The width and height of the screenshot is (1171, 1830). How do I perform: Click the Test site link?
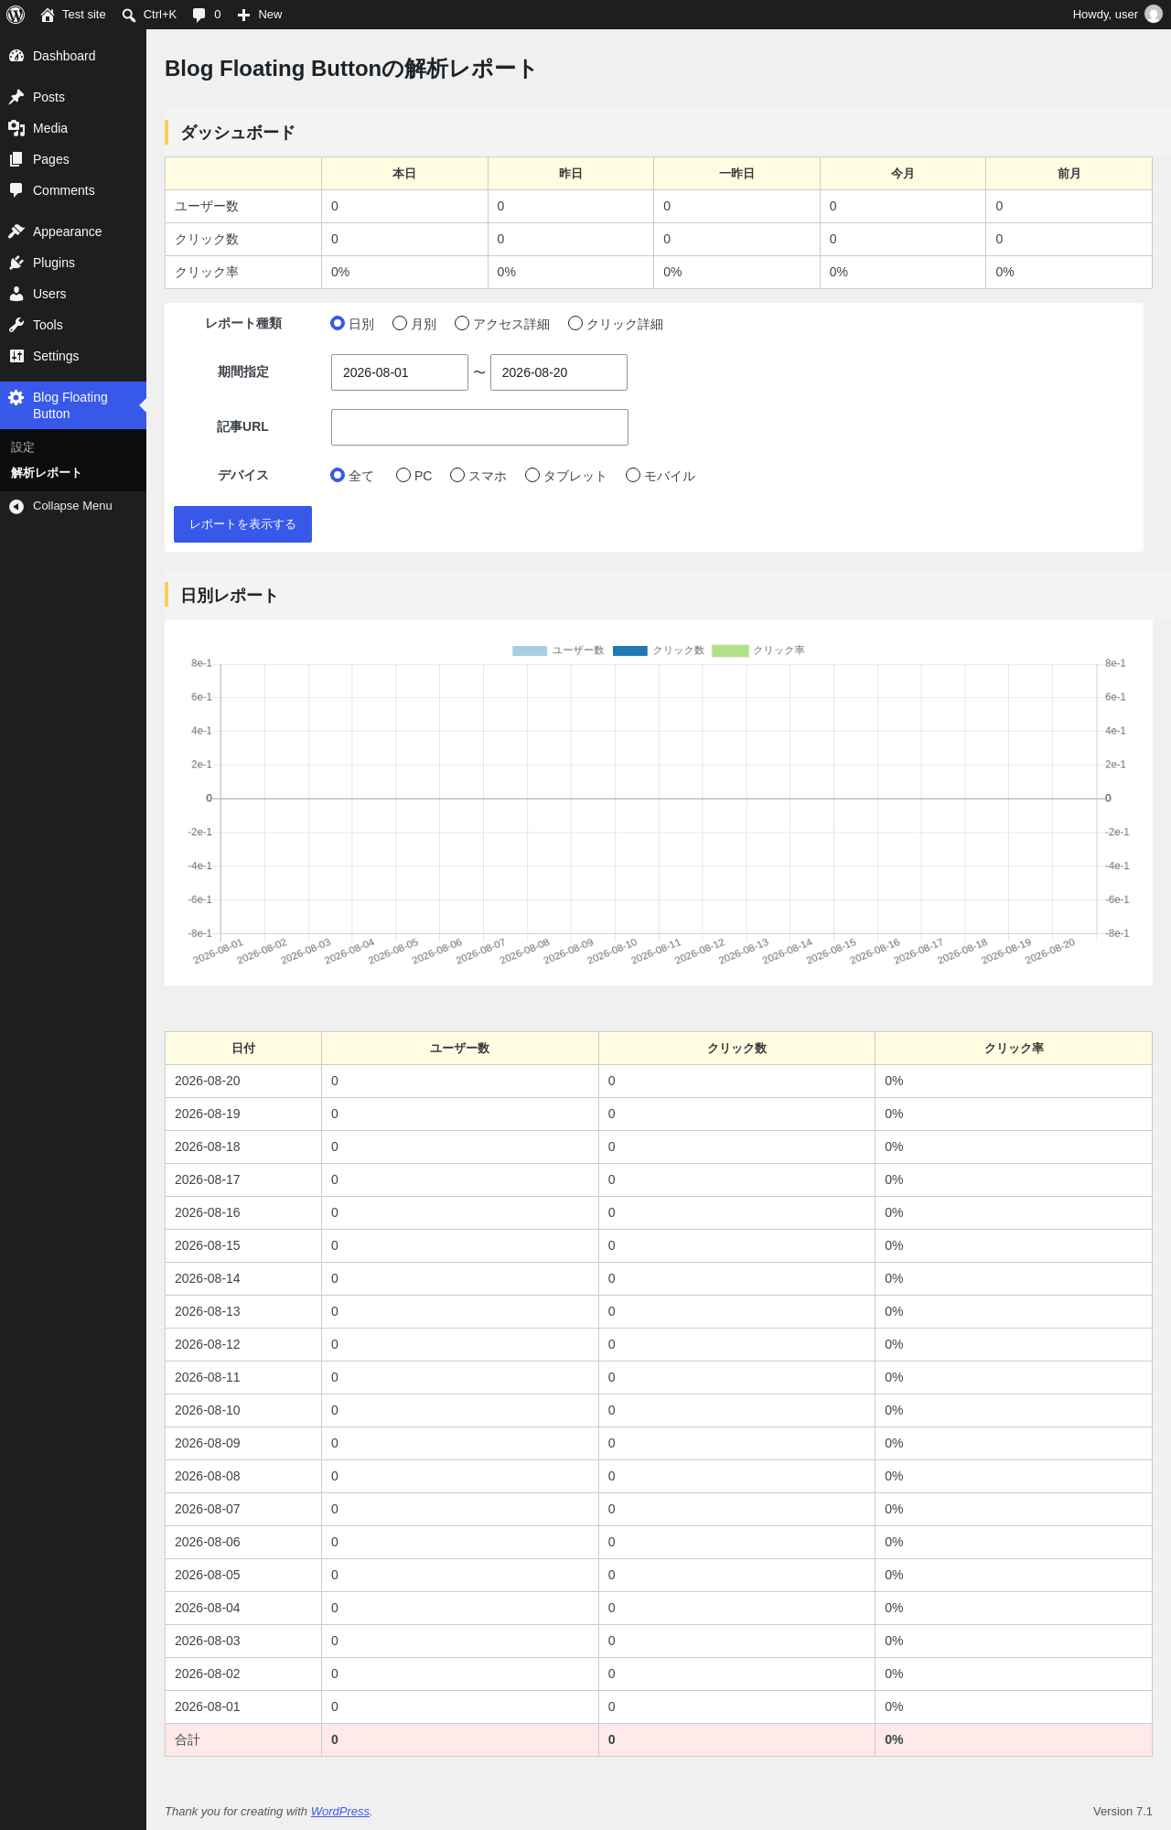[x=73, y=15]
